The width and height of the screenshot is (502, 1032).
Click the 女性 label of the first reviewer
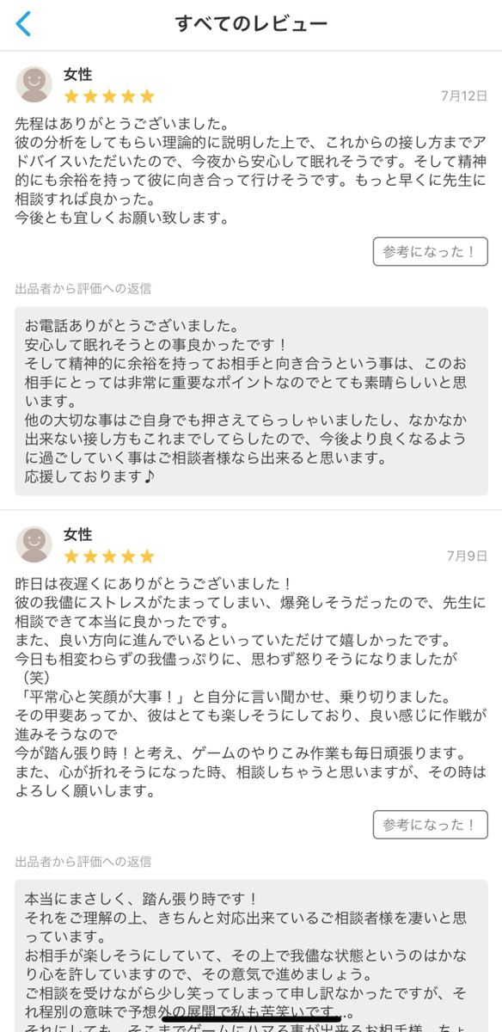point(77,76)
